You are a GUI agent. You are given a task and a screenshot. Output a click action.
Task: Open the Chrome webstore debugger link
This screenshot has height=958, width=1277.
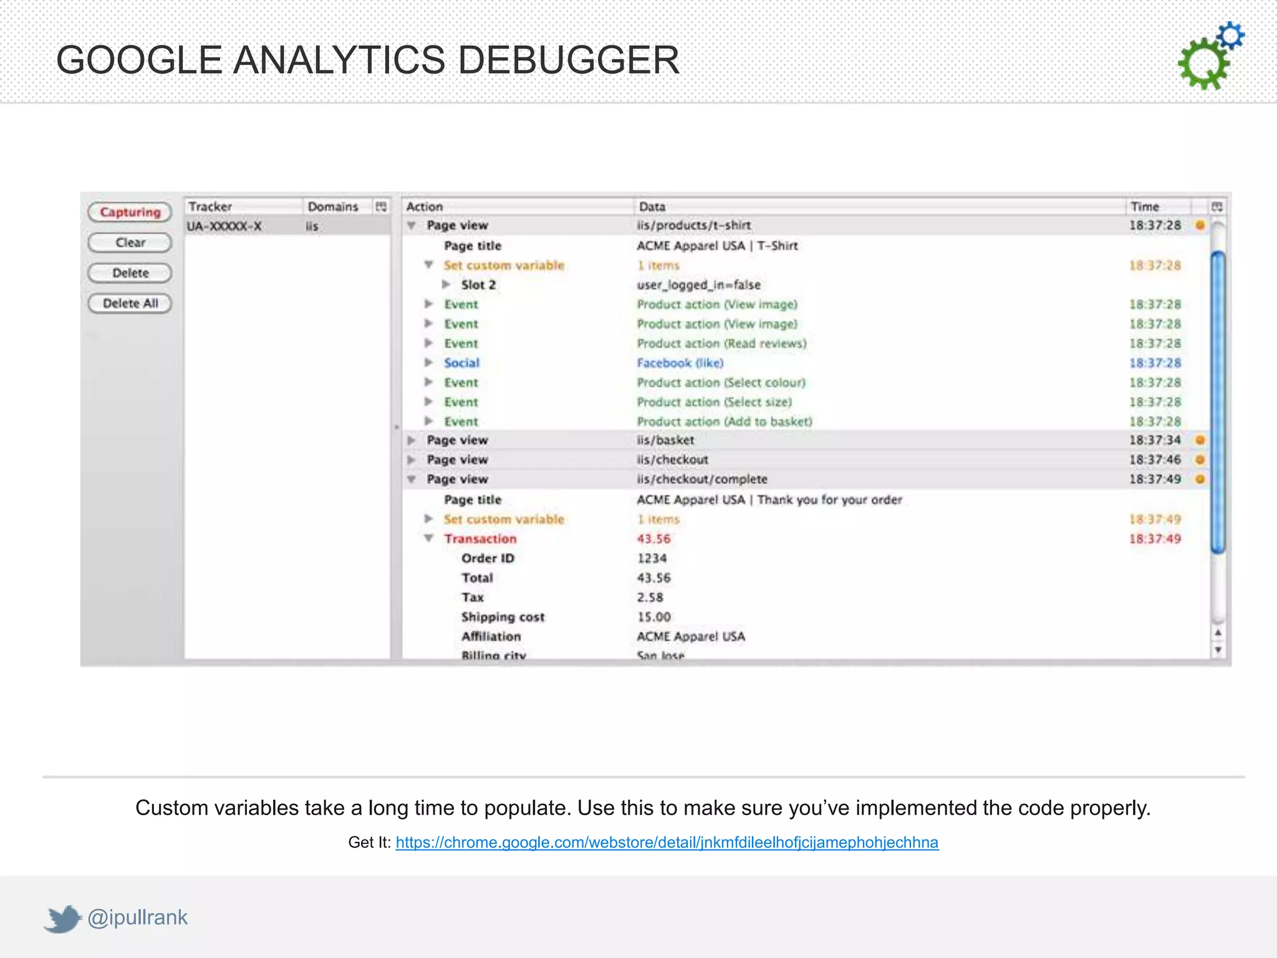point(667,842)
